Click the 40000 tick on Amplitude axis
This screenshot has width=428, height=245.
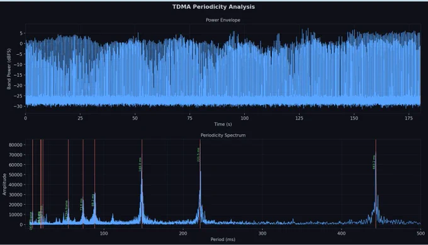tap(16, 185)
